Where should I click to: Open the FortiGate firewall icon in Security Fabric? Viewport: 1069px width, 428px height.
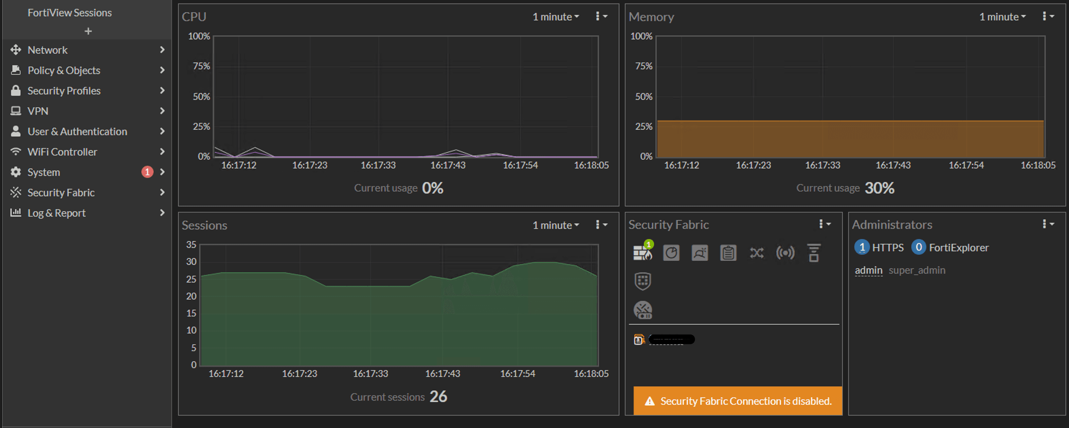click(642, 252)
